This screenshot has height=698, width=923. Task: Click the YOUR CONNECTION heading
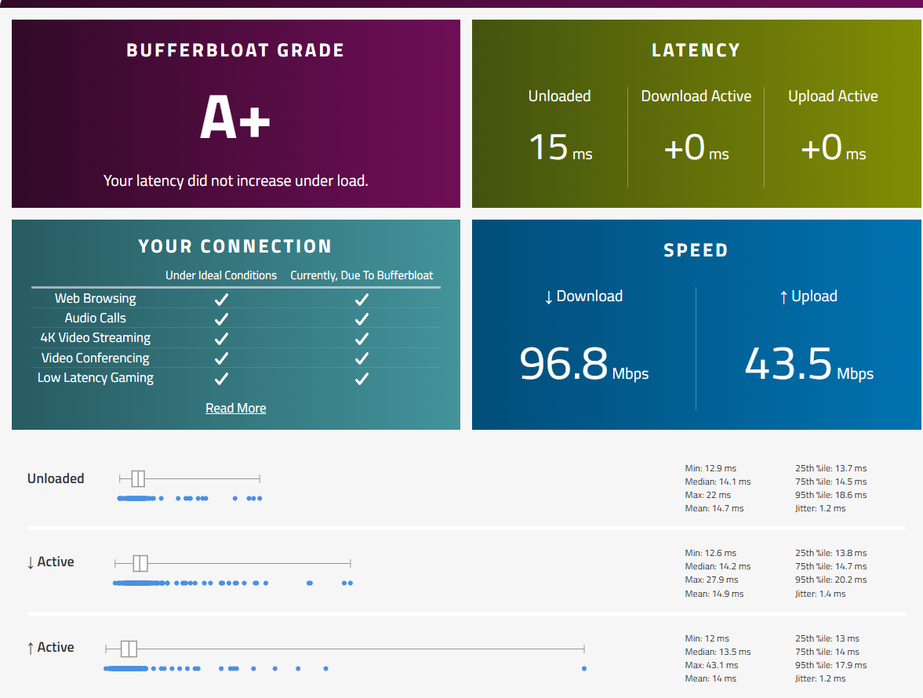235,246
